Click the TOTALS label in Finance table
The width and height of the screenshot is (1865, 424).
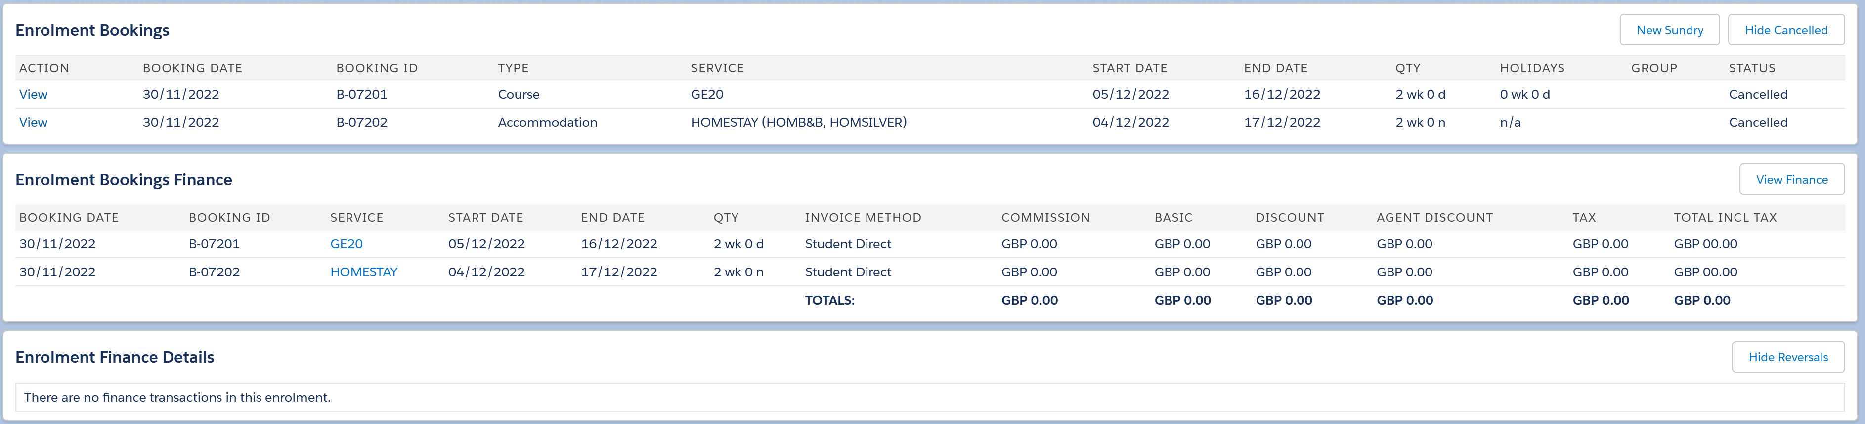(x=829, y=300)
